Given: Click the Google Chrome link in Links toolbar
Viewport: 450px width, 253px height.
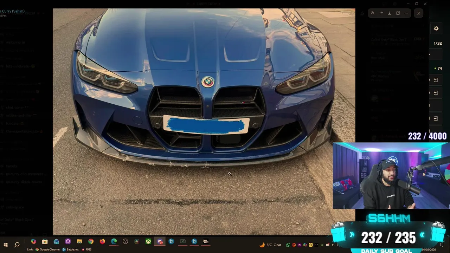Looking at the screenshot, I should coord(47,249).
